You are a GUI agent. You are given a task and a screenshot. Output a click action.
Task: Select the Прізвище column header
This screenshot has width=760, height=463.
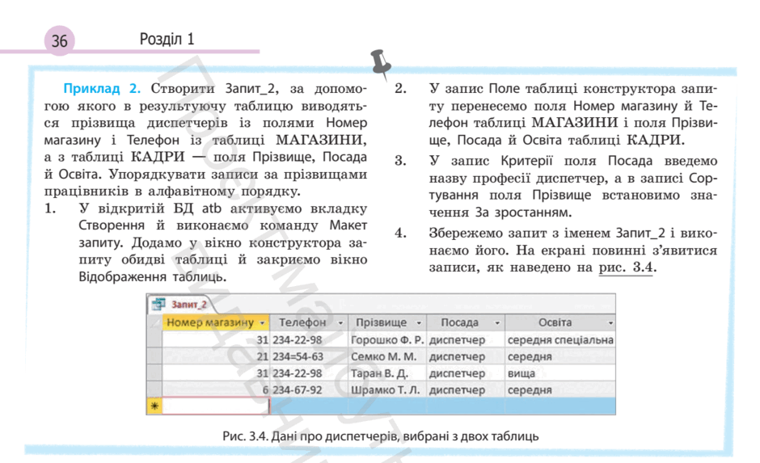click(387, 322)
